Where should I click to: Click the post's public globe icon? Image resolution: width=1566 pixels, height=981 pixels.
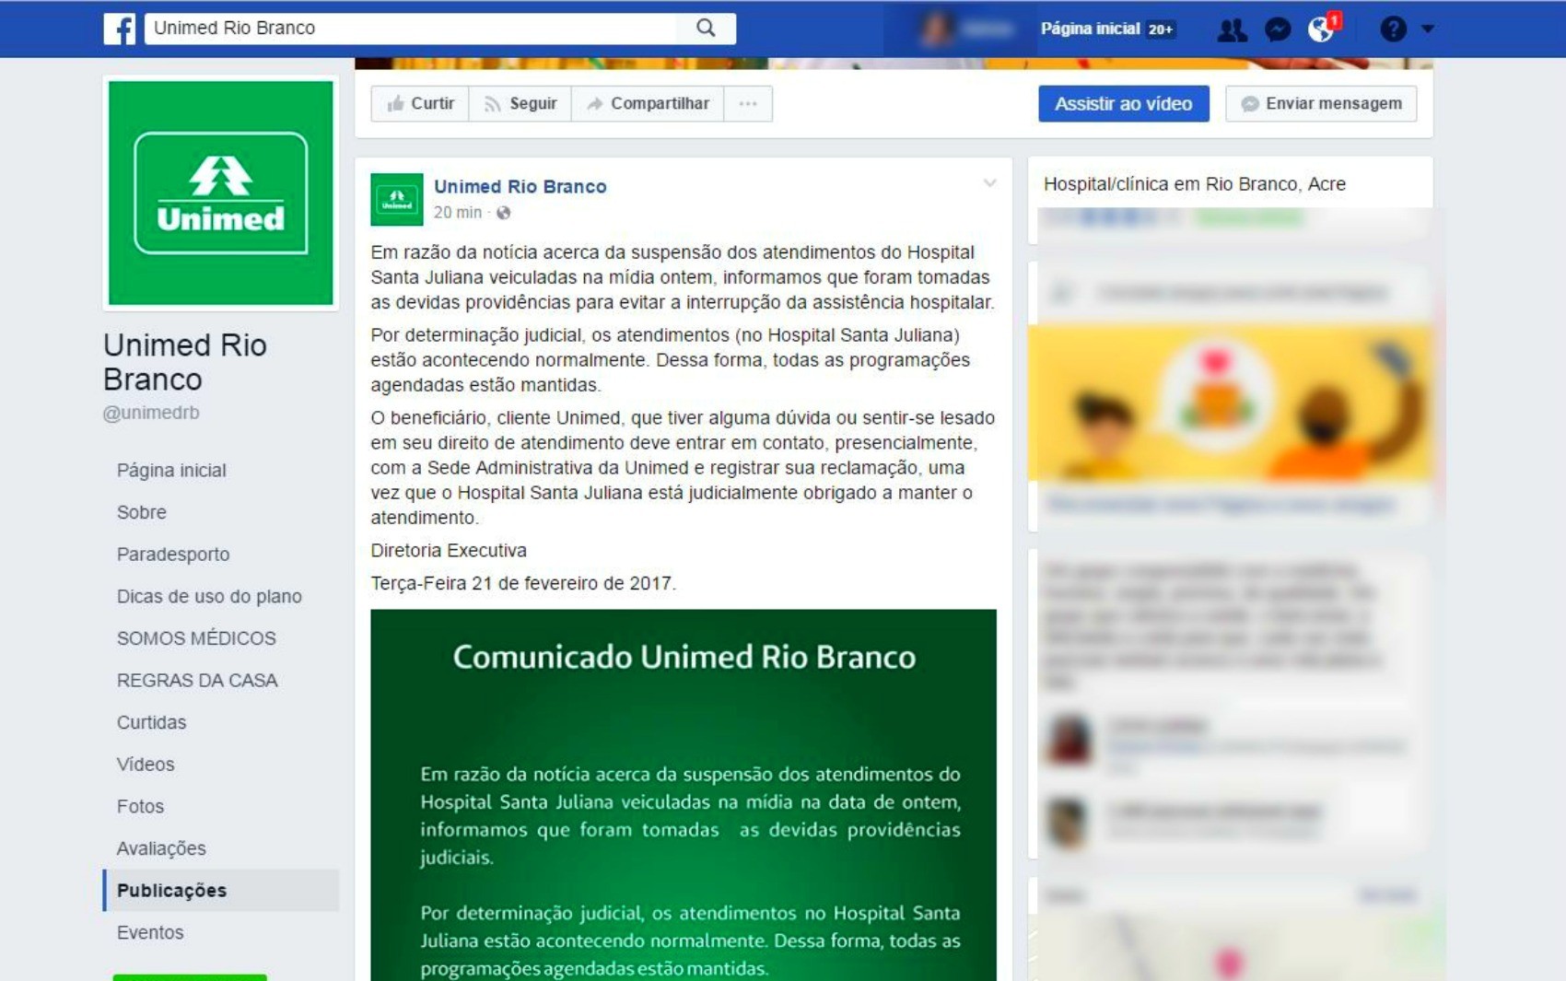click(503, 213)
